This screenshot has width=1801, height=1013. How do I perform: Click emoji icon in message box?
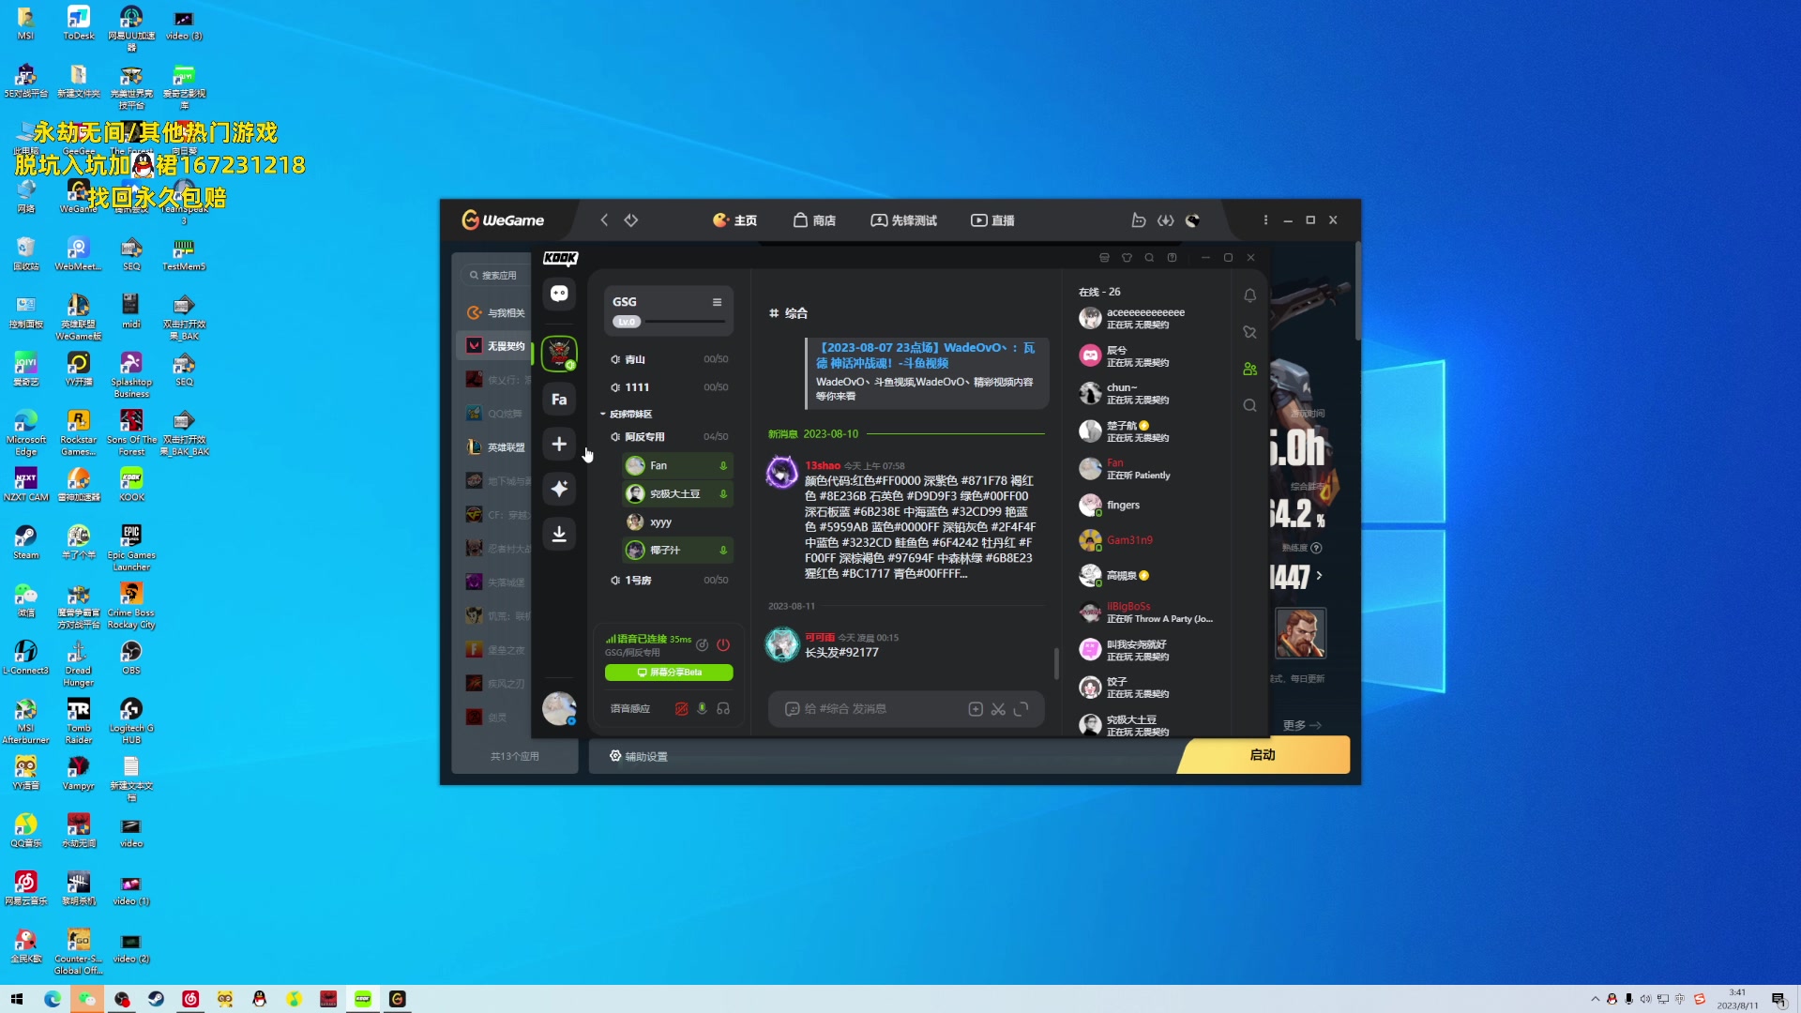tap(792, 709)
